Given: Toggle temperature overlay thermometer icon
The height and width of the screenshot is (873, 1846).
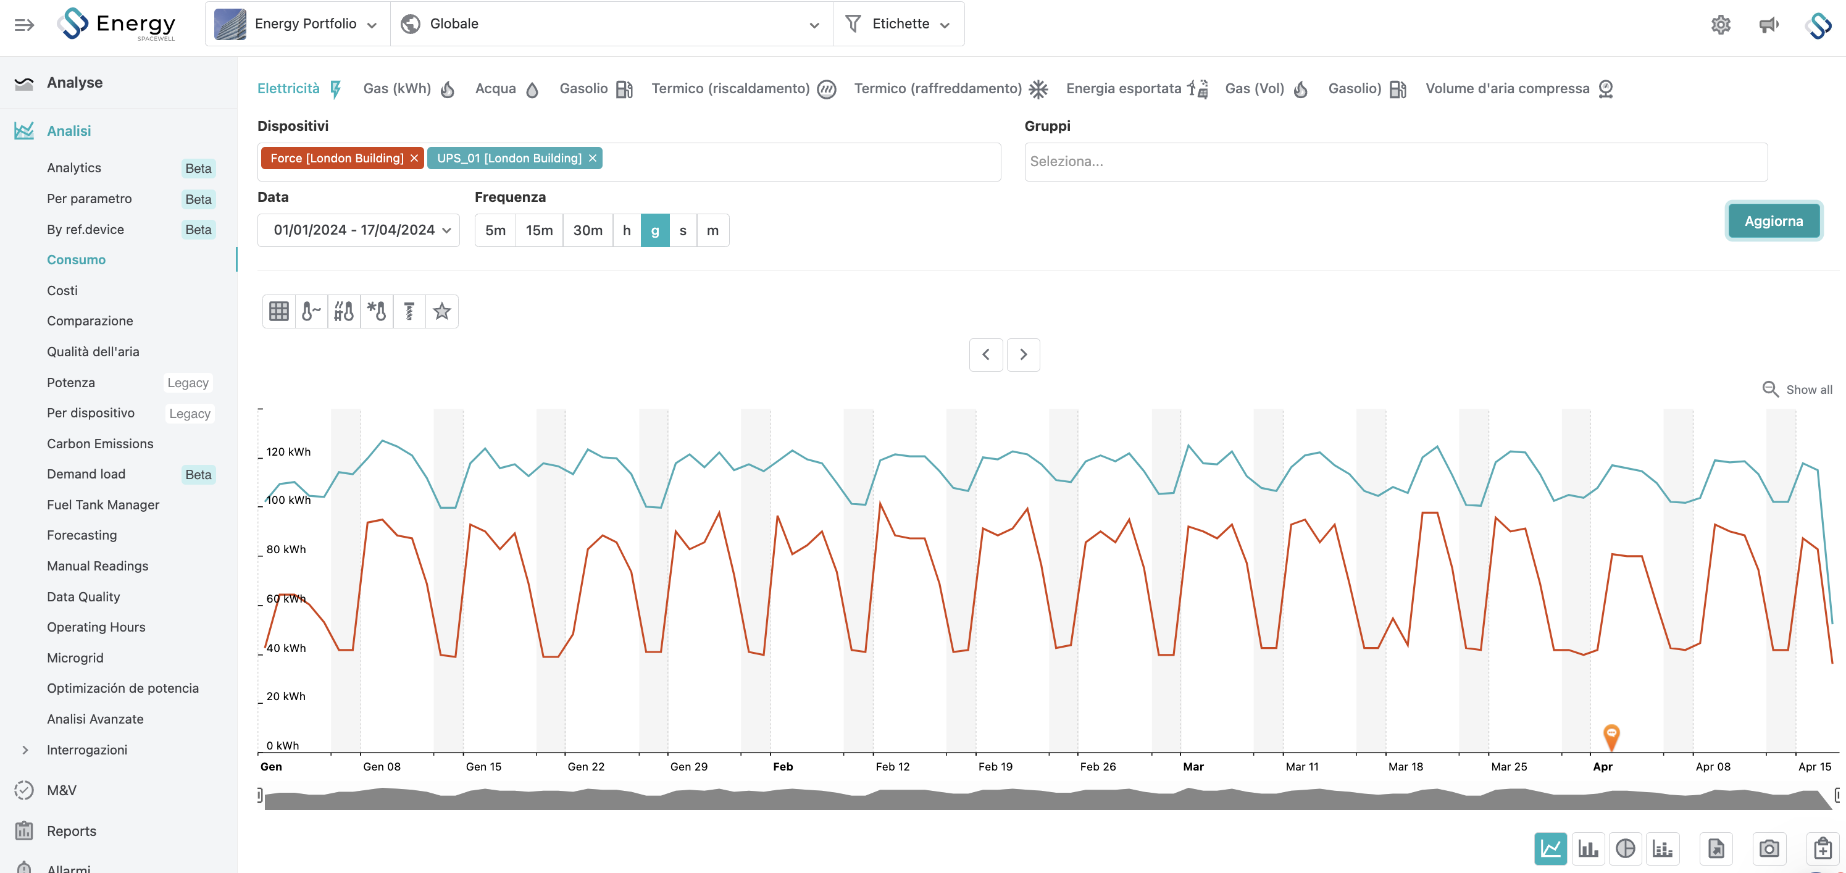Looking at the screenshot, I should click(x=311, y=311).
